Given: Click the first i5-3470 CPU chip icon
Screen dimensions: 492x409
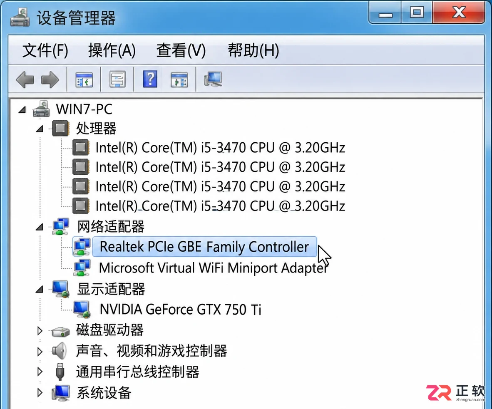Looking at the screenshot, I should (x=81, y=147).
